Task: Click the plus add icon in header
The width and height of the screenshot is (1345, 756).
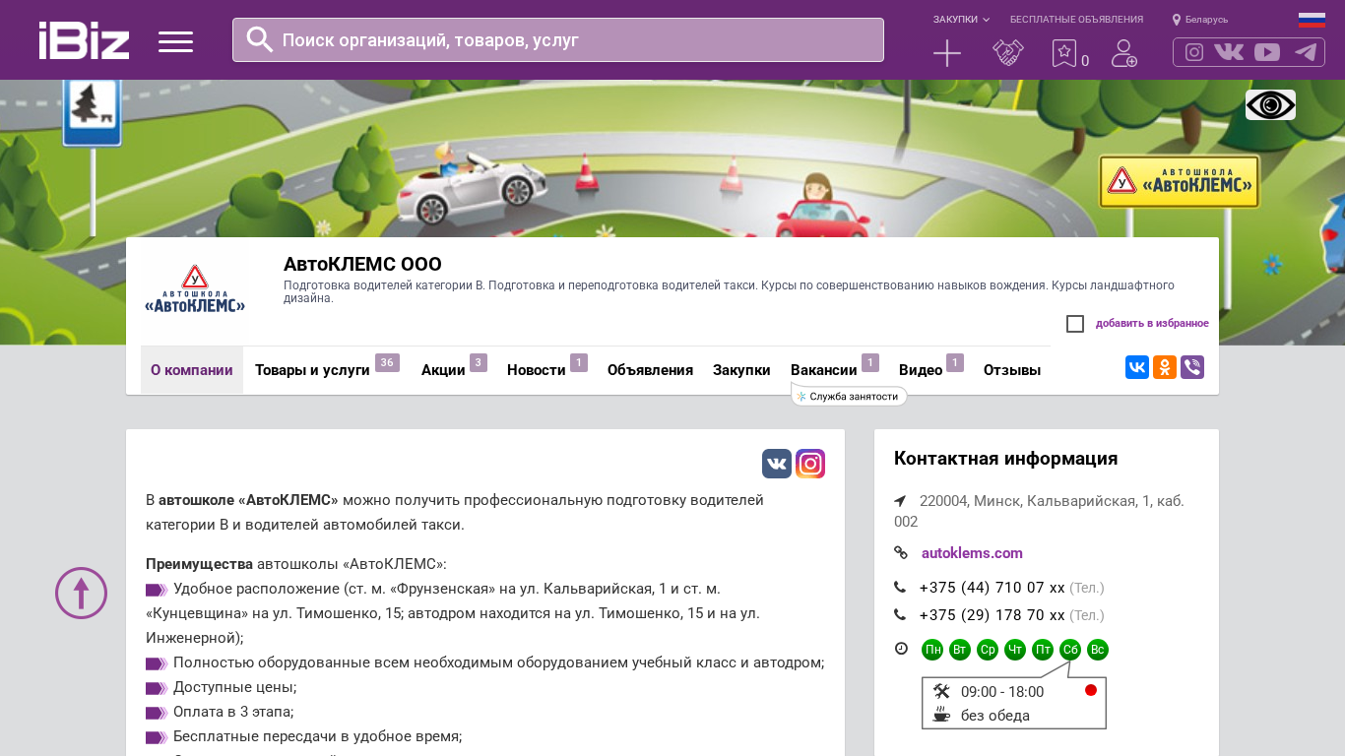Action: coord(946,53)
